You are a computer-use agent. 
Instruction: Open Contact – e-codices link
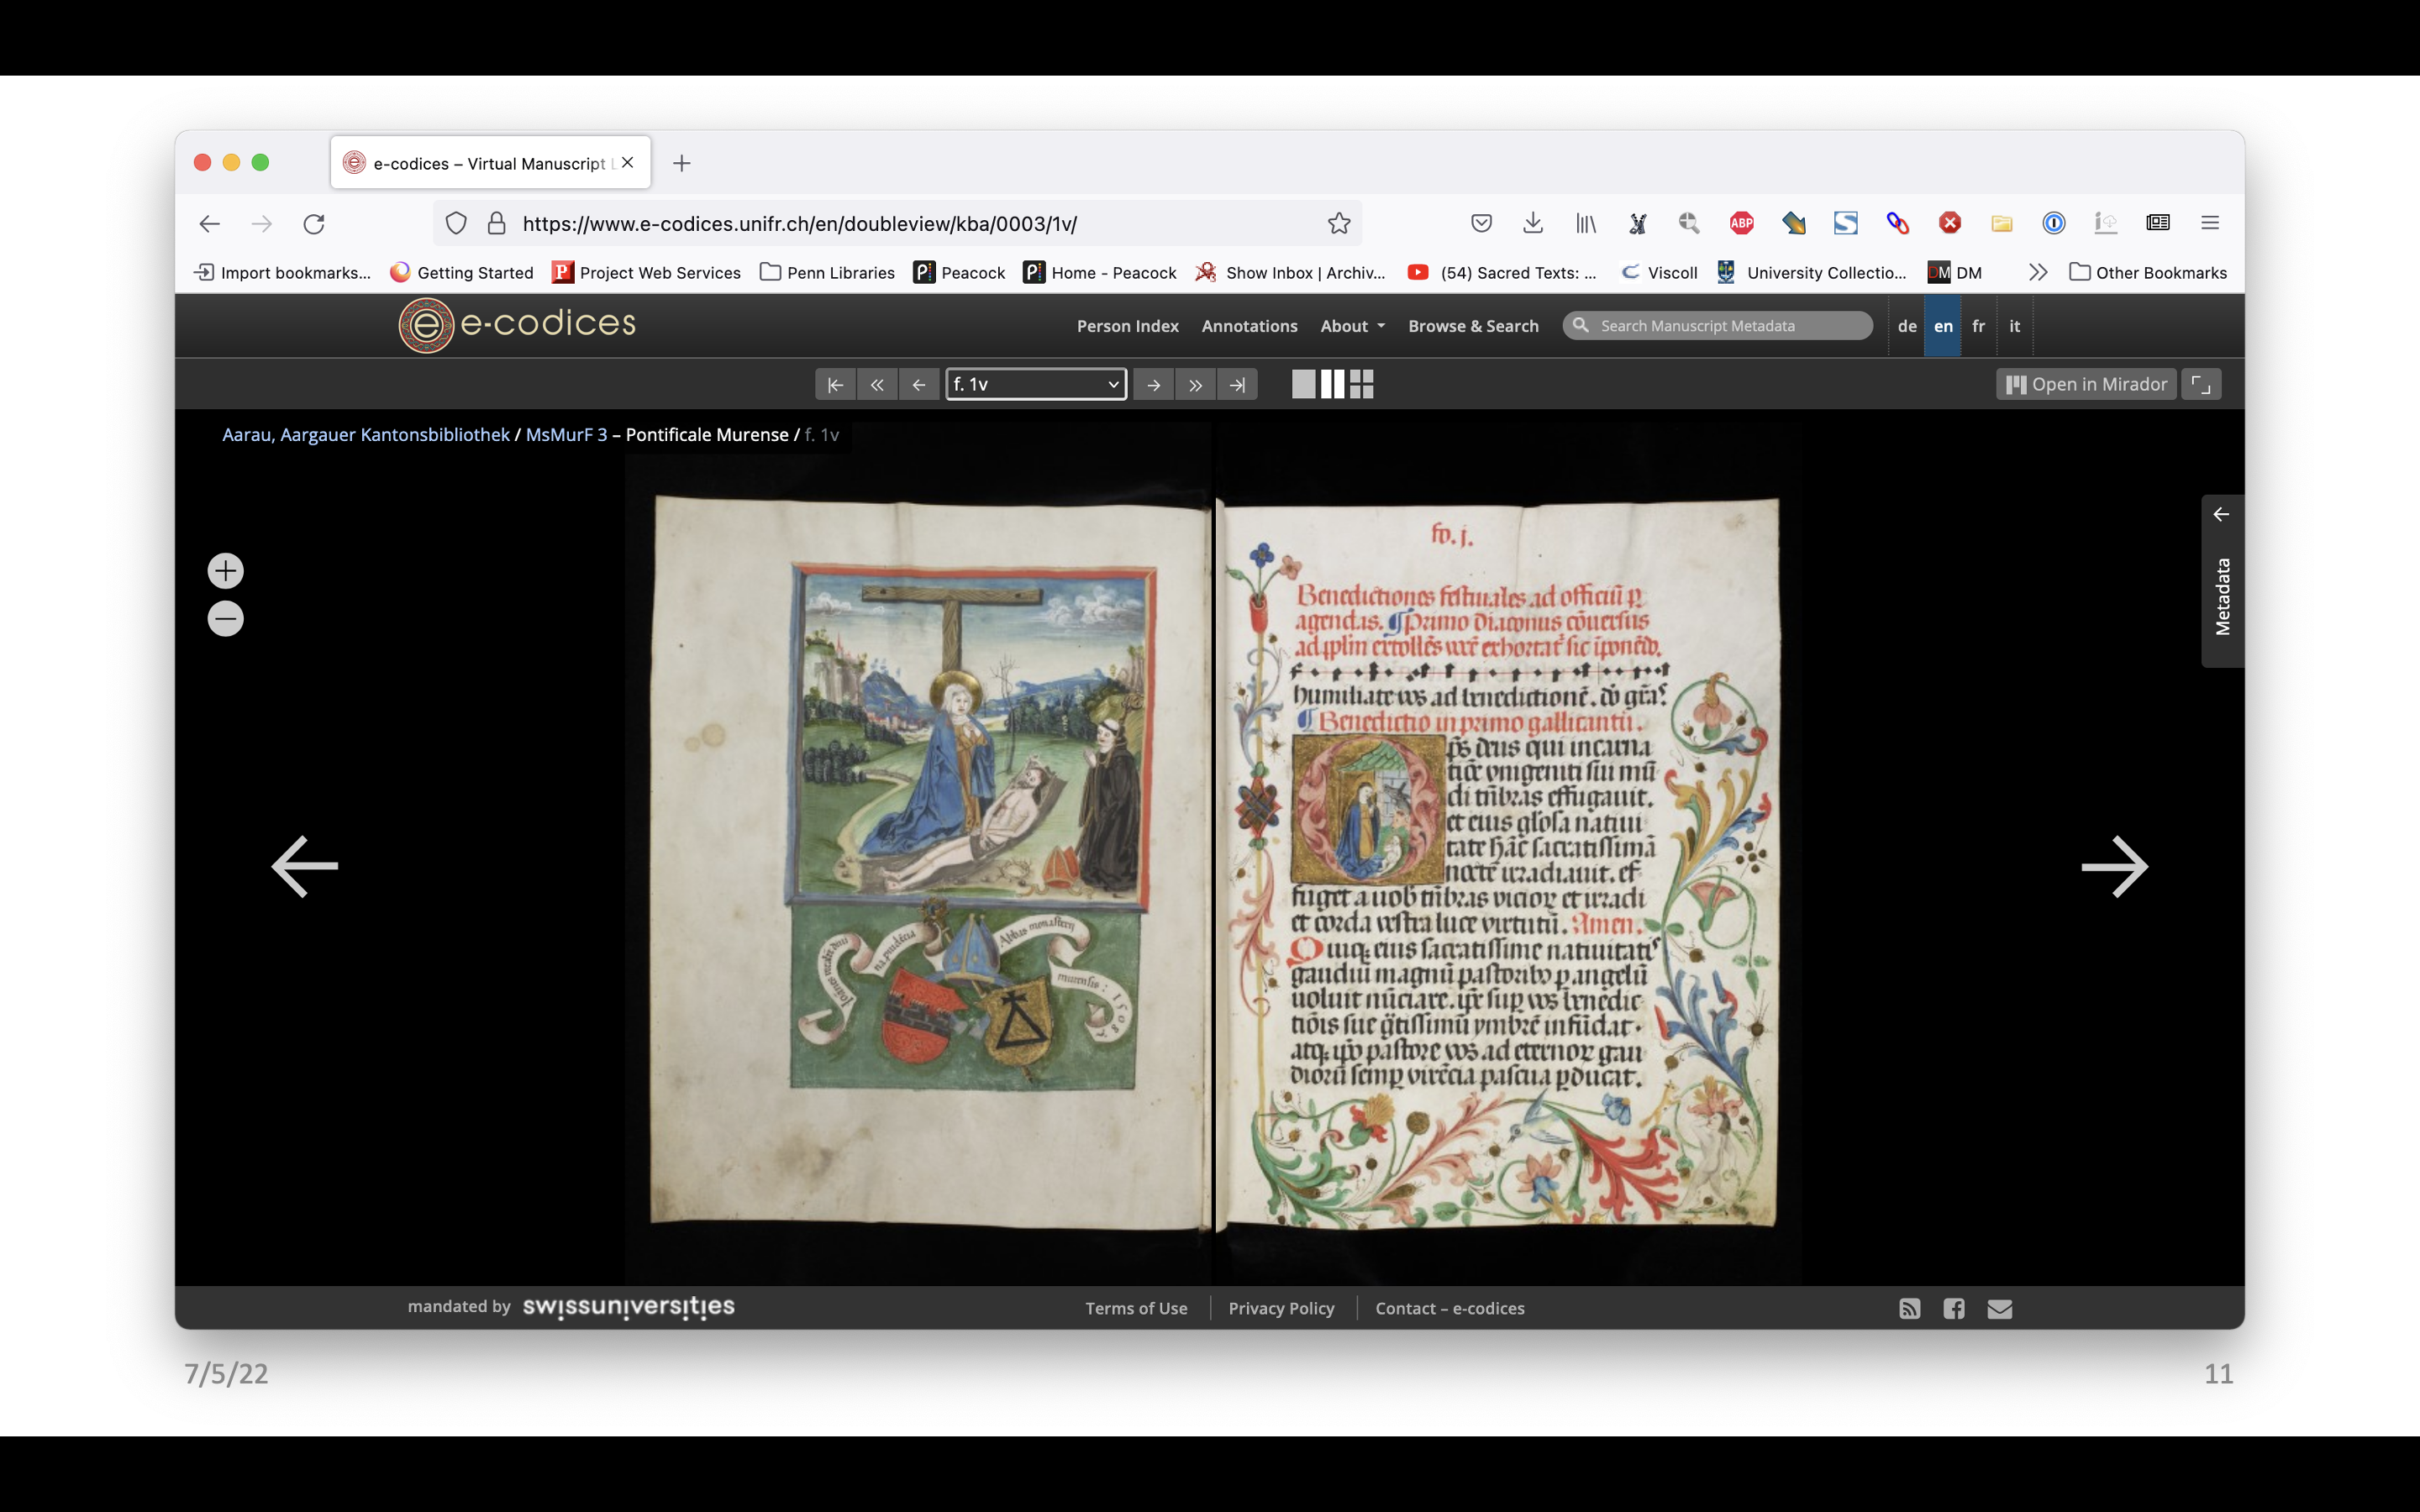[1449, 1308]
